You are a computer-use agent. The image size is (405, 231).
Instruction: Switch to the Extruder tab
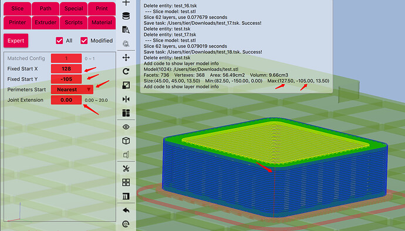[x=45, y=22]
